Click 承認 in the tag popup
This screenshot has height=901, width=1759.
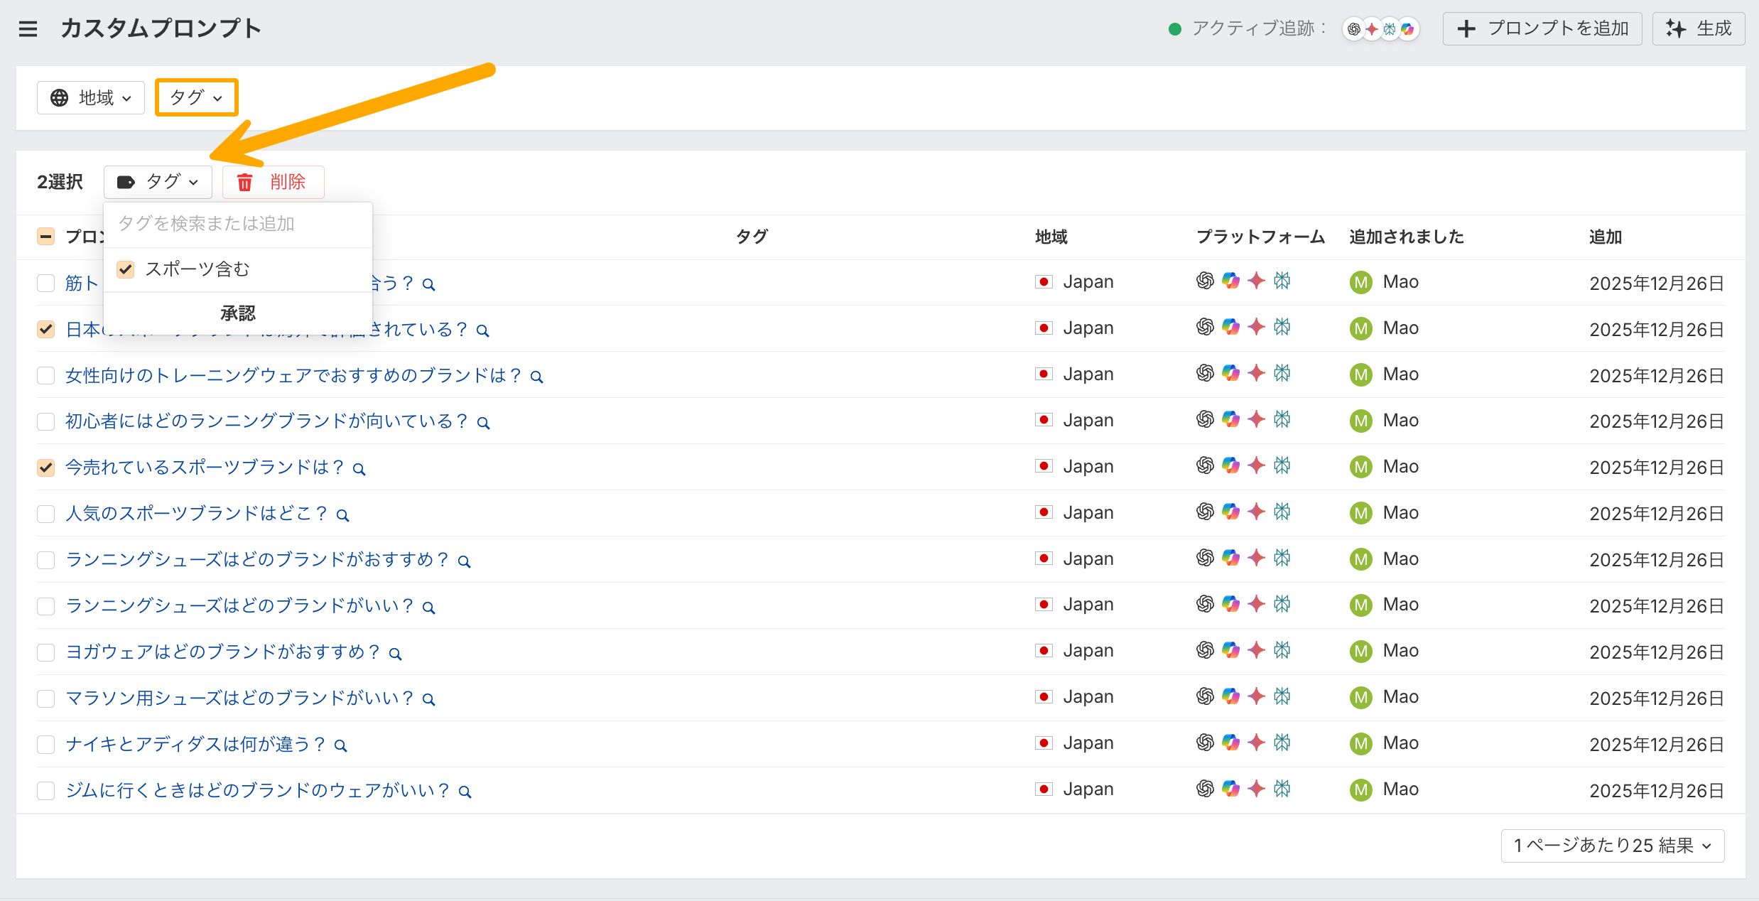coord(237,313)
